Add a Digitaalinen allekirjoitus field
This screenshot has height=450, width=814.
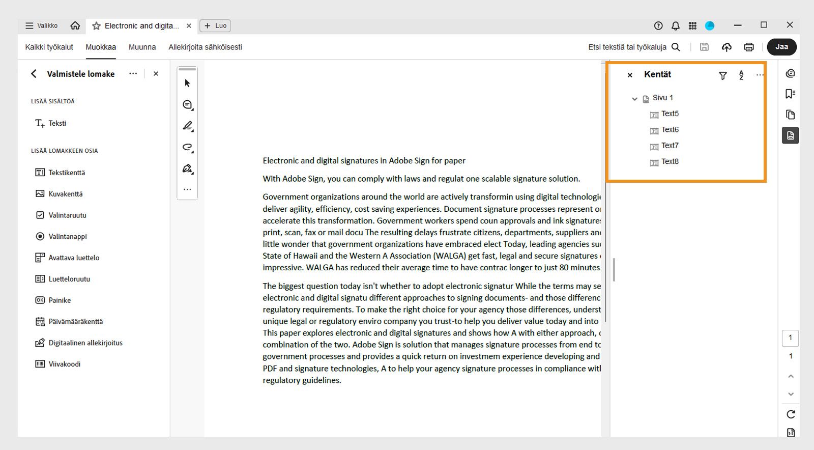79,343
